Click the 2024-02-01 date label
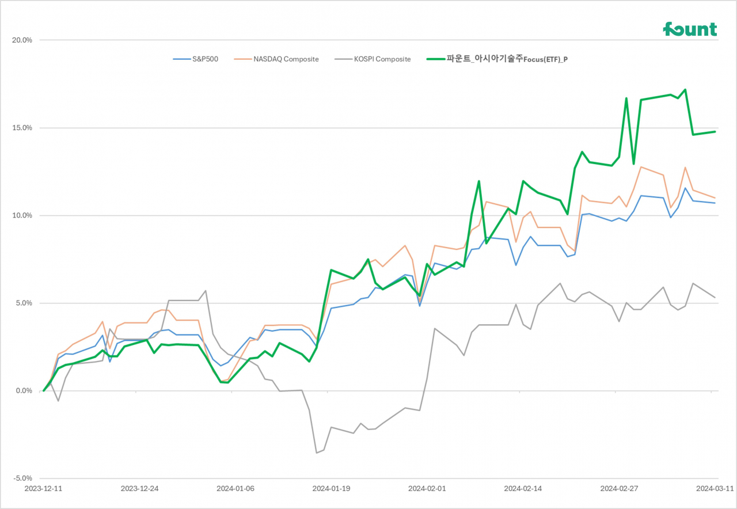The width and height of the screenshot is (737, 509). [x=427, y=488]
